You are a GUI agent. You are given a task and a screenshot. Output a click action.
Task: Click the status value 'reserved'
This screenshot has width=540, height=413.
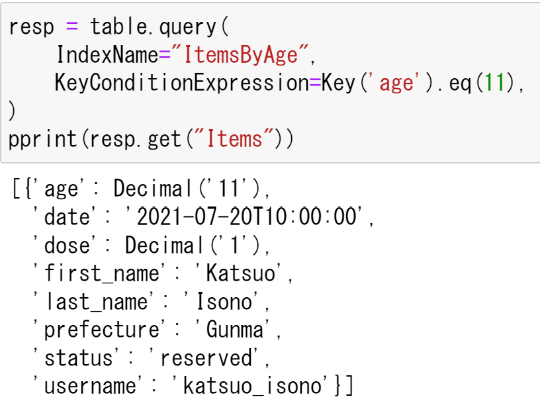206,358
